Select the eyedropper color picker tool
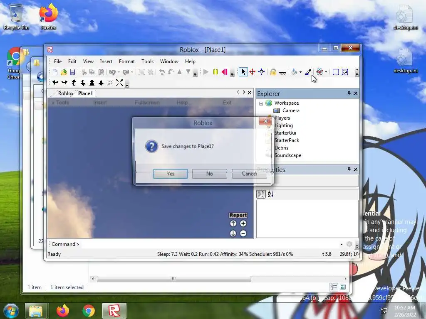 [x=308, y=72]
